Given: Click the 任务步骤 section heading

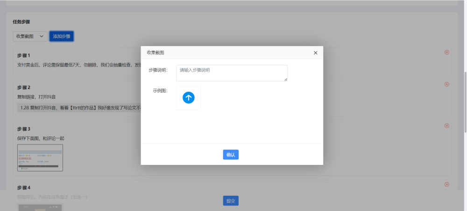Looking at the screenshot, I should point(21,22).
